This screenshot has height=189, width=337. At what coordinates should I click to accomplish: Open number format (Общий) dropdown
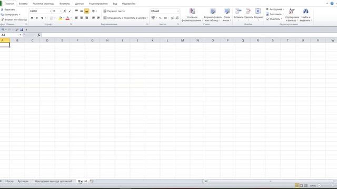(178, 11)
